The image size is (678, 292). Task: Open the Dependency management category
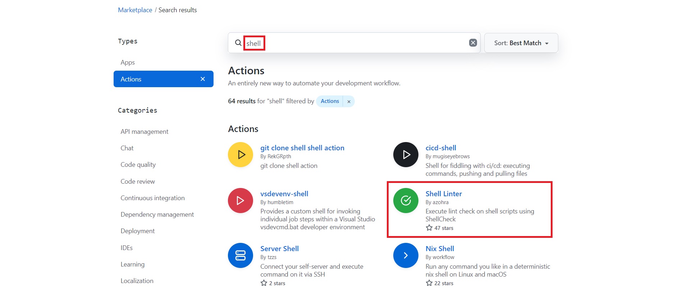[157, 215]
